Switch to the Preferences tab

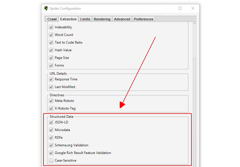click(143, 19)
